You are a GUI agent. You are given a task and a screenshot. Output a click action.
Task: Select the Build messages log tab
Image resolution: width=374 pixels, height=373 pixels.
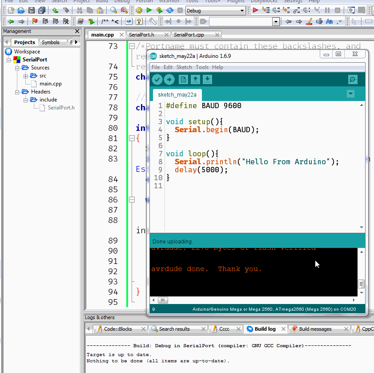(315, 329)
